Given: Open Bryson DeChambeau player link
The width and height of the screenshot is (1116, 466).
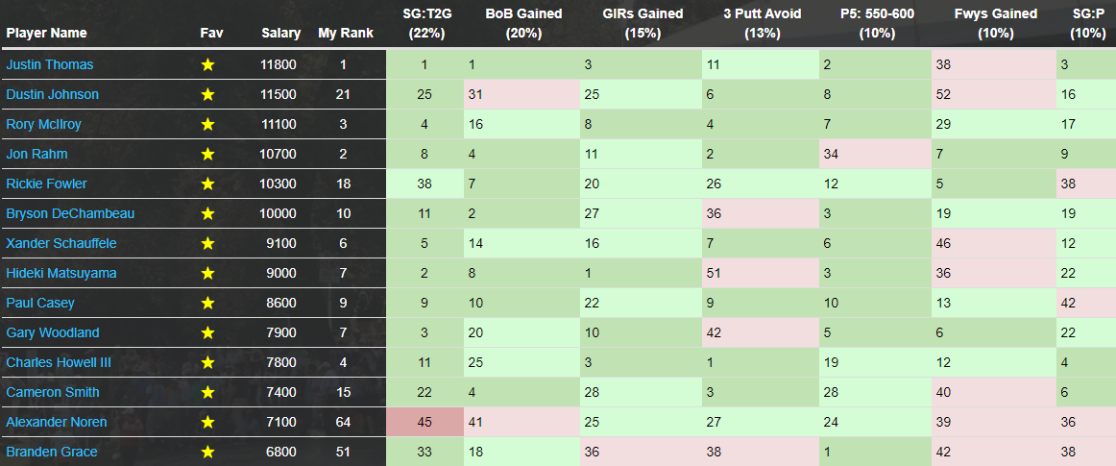Looking at the screenshot, I should (70, 213).
